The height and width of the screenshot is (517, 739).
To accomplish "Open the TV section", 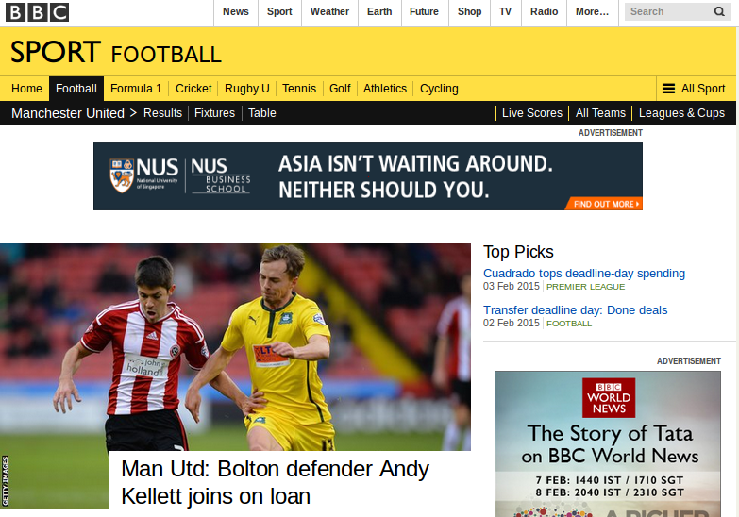I will point(505,11).
